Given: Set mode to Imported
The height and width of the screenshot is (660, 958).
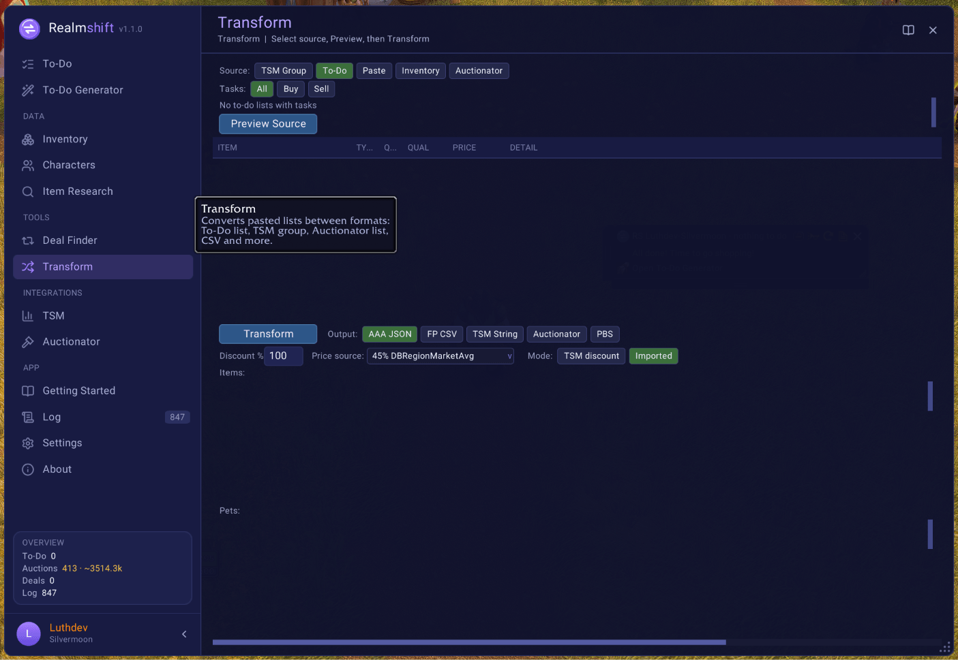Looking at the screenshot, I should click(x=653, y=356).
